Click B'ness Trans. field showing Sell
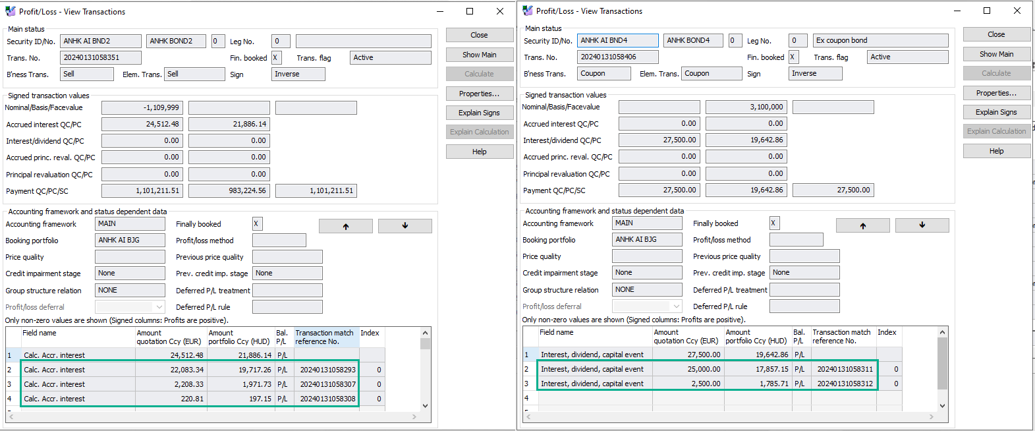1035x431 pixels. (87, 74)
